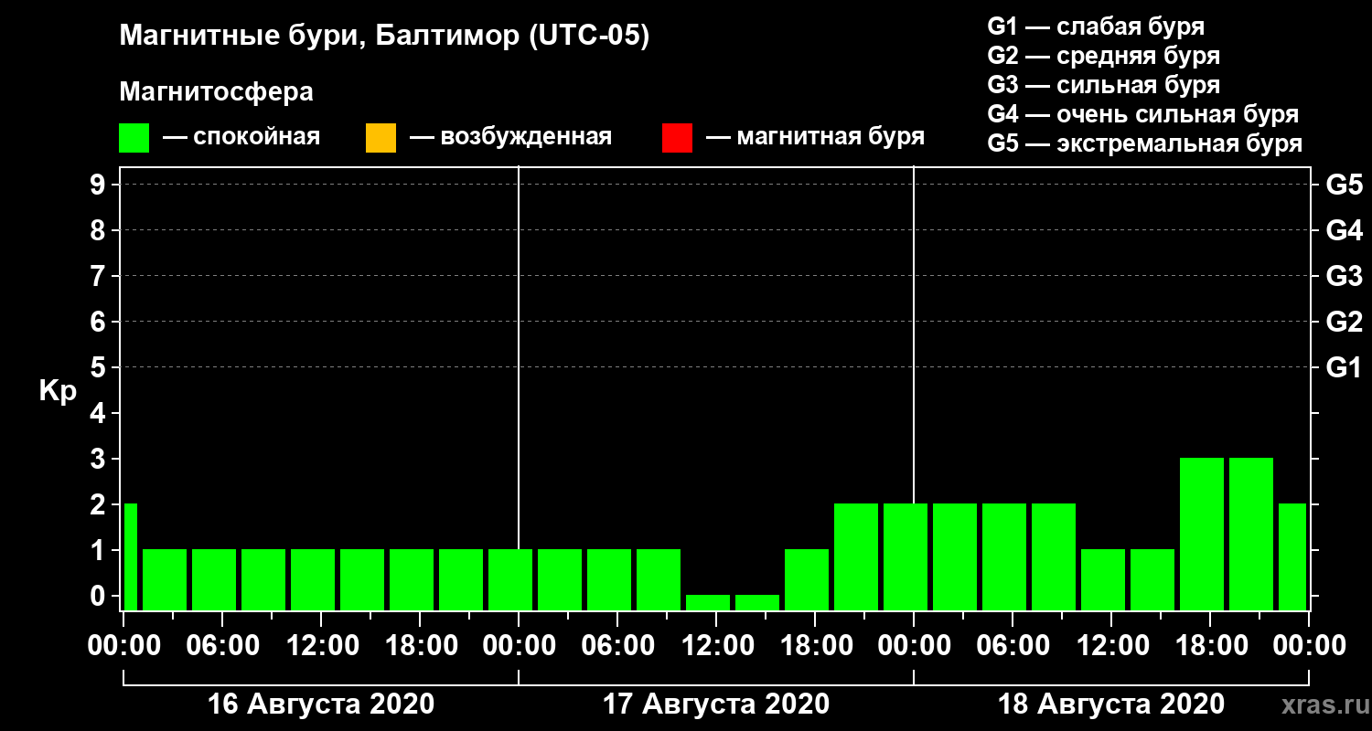The height and width of the screenshot is (731, 1372).
Task: Click the 'G1' label on right axis
Action: coord(1344,367)
